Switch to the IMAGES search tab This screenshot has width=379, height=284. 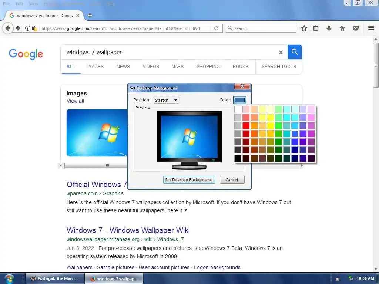(95, 67)
